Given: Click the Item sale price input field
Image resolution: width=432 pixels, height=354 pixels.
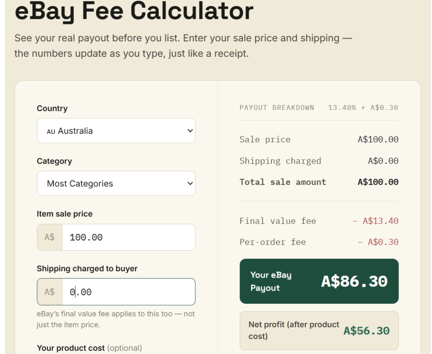Looking at the screenshot, I should coord(129,237).
